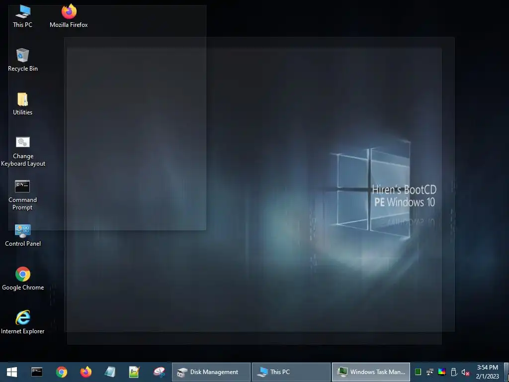This screenshot has width=509, height=382.
Task: Click the USB safely remove tray icon
Action: [454, 372]
